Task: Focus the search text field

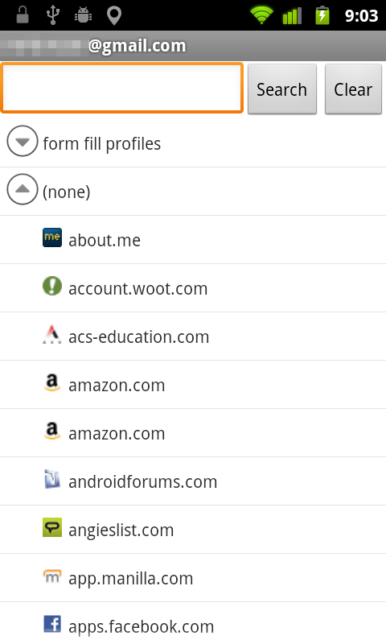Action: pyautogui.click(x=121, y=88)
